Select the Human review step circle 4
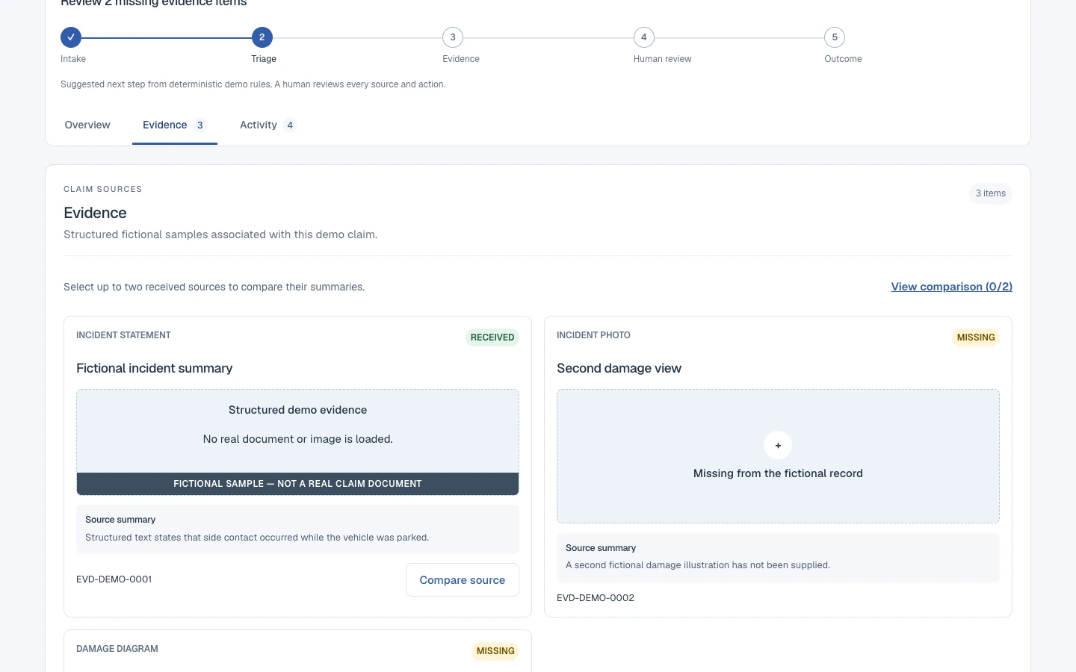1076x672 pixels. 644,37
